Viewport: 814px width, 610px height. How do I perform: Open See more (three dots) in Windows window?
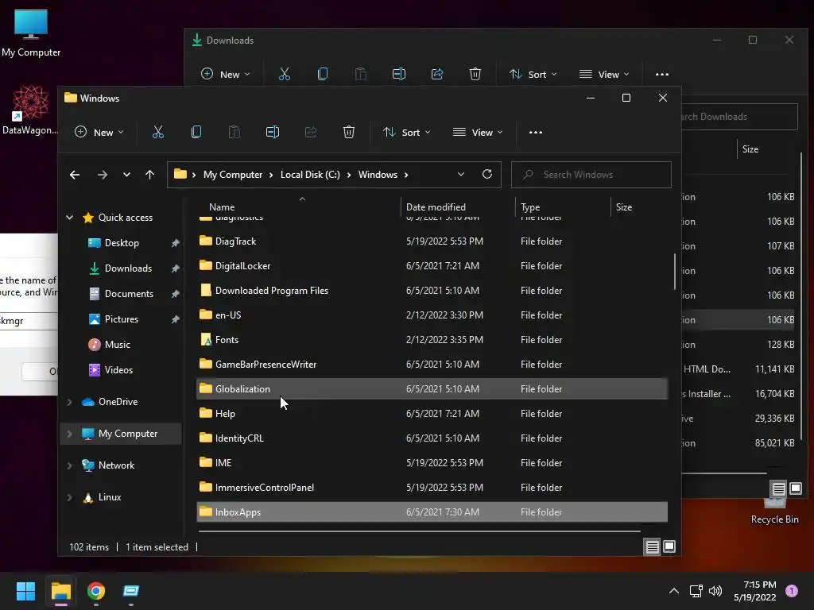(x=536, y=133)
